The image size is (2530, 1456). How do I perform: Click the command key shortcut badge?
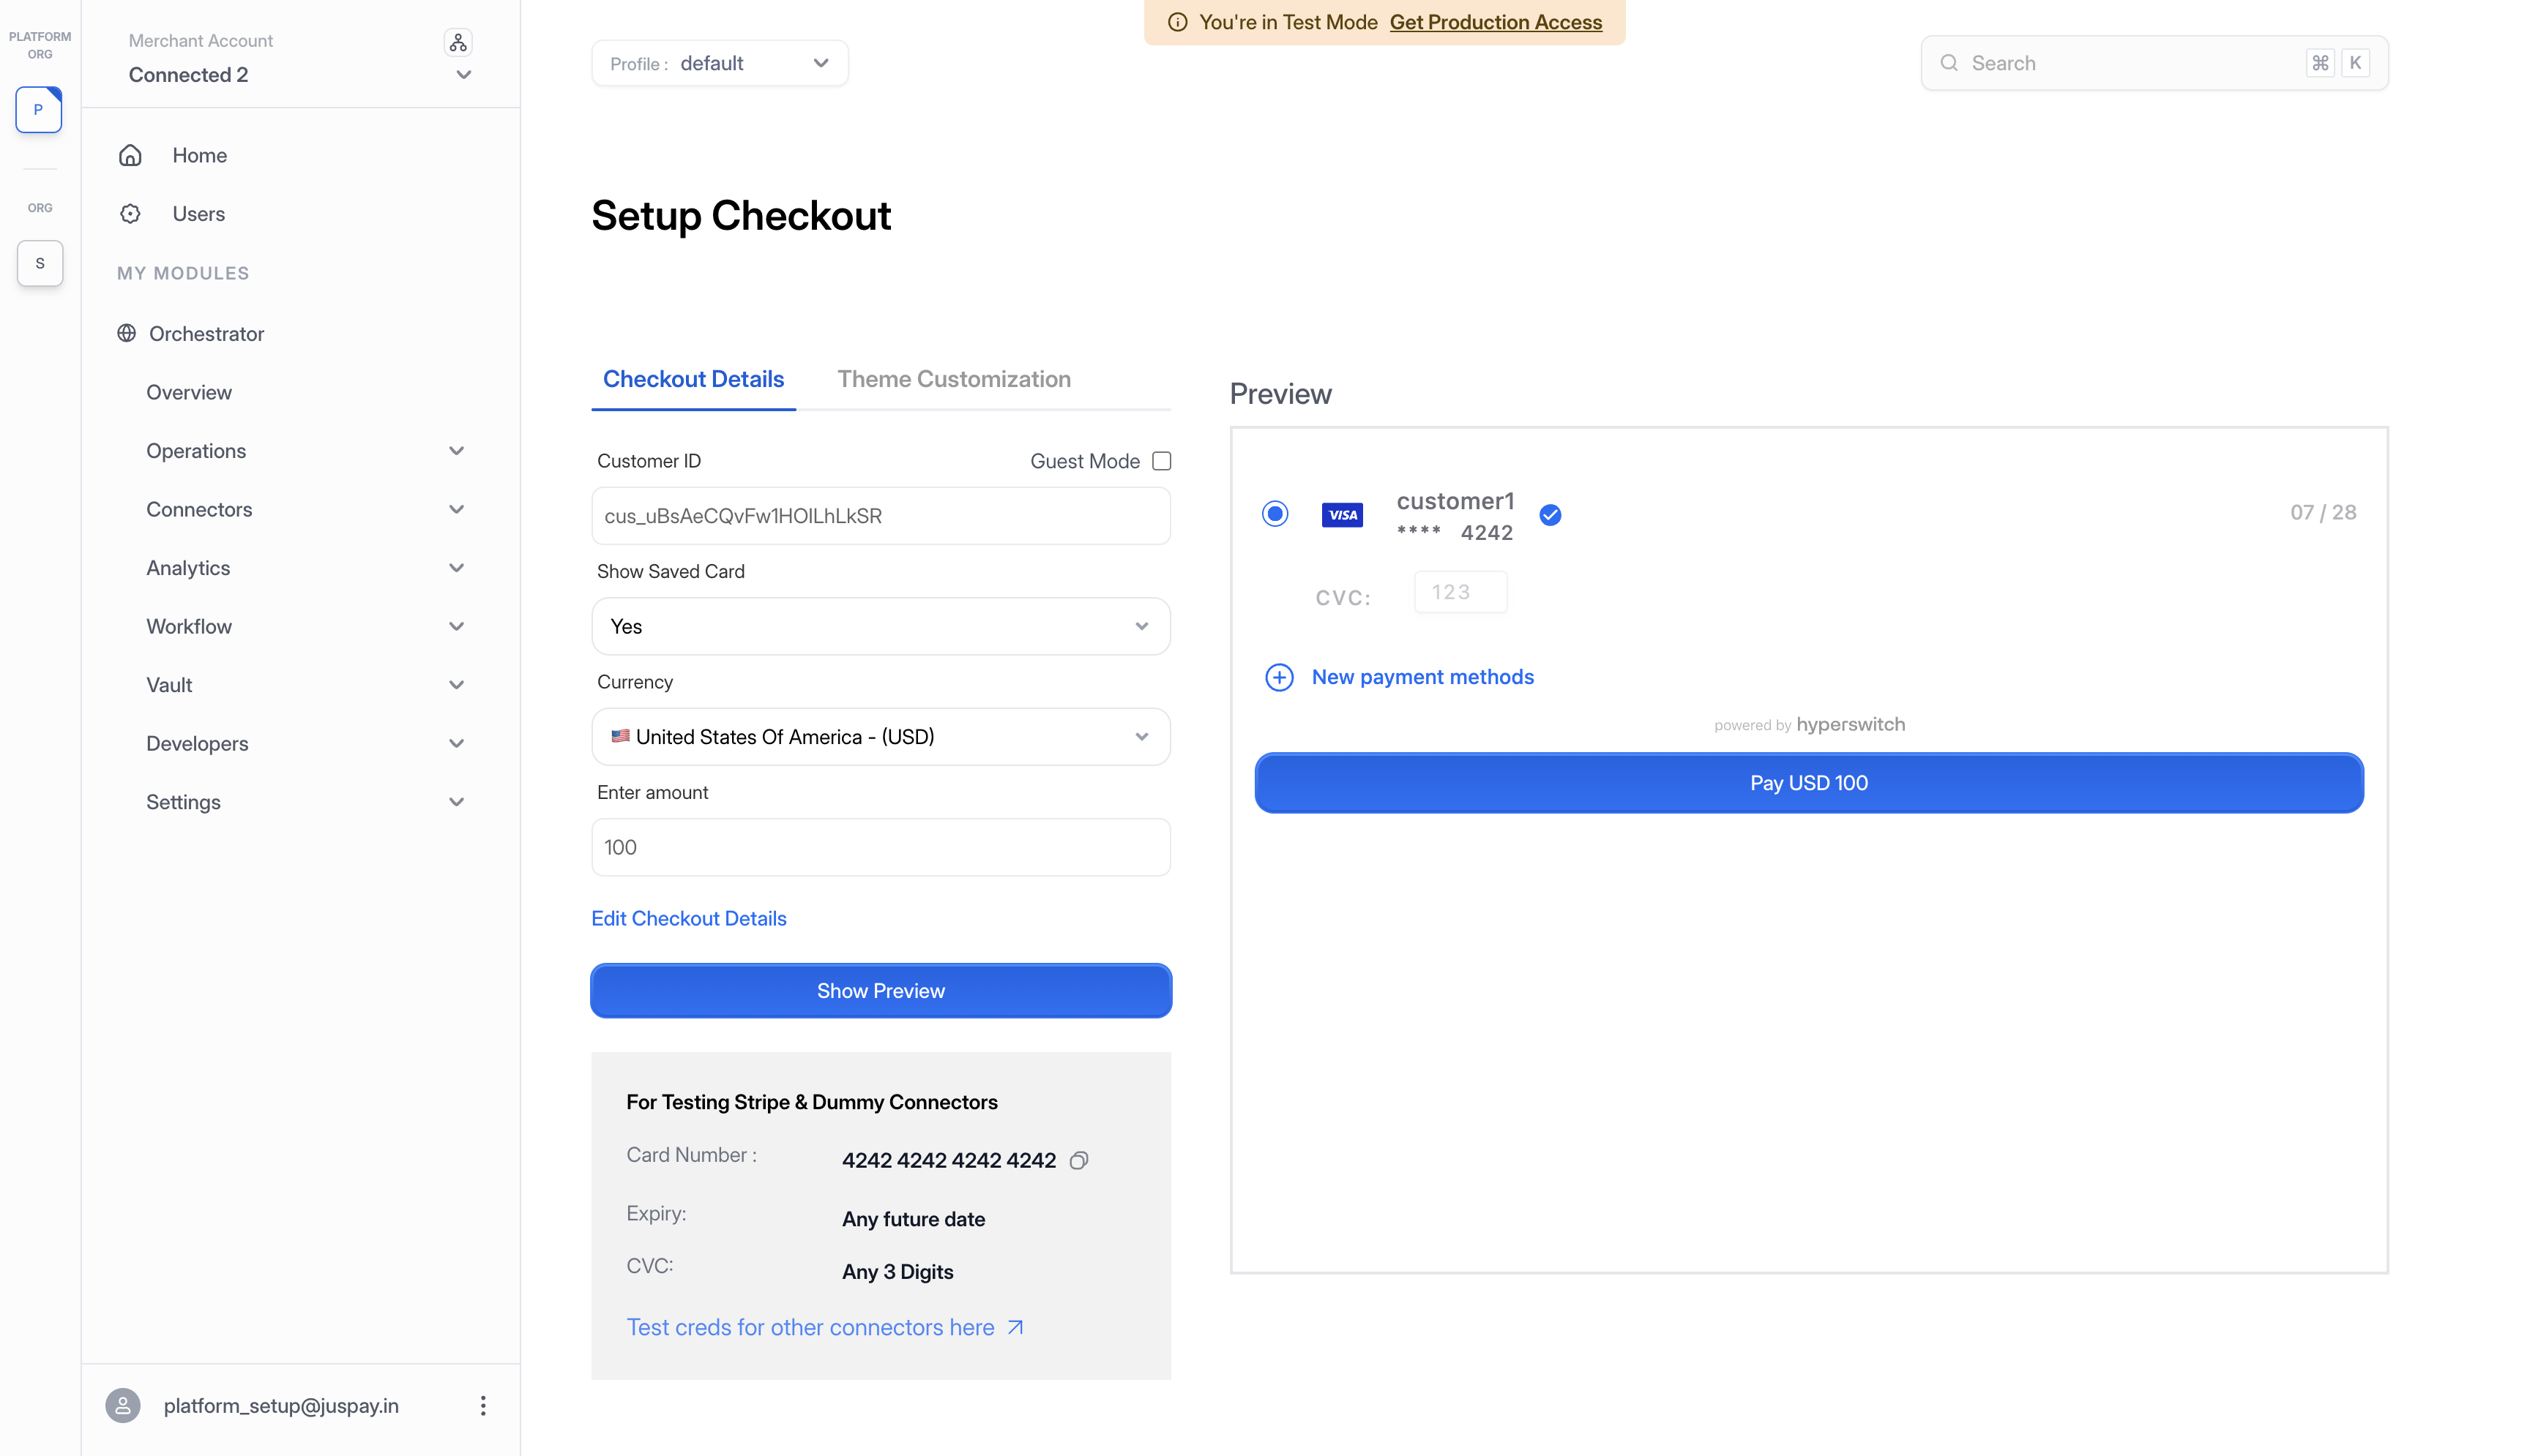tap(2320, 63)
